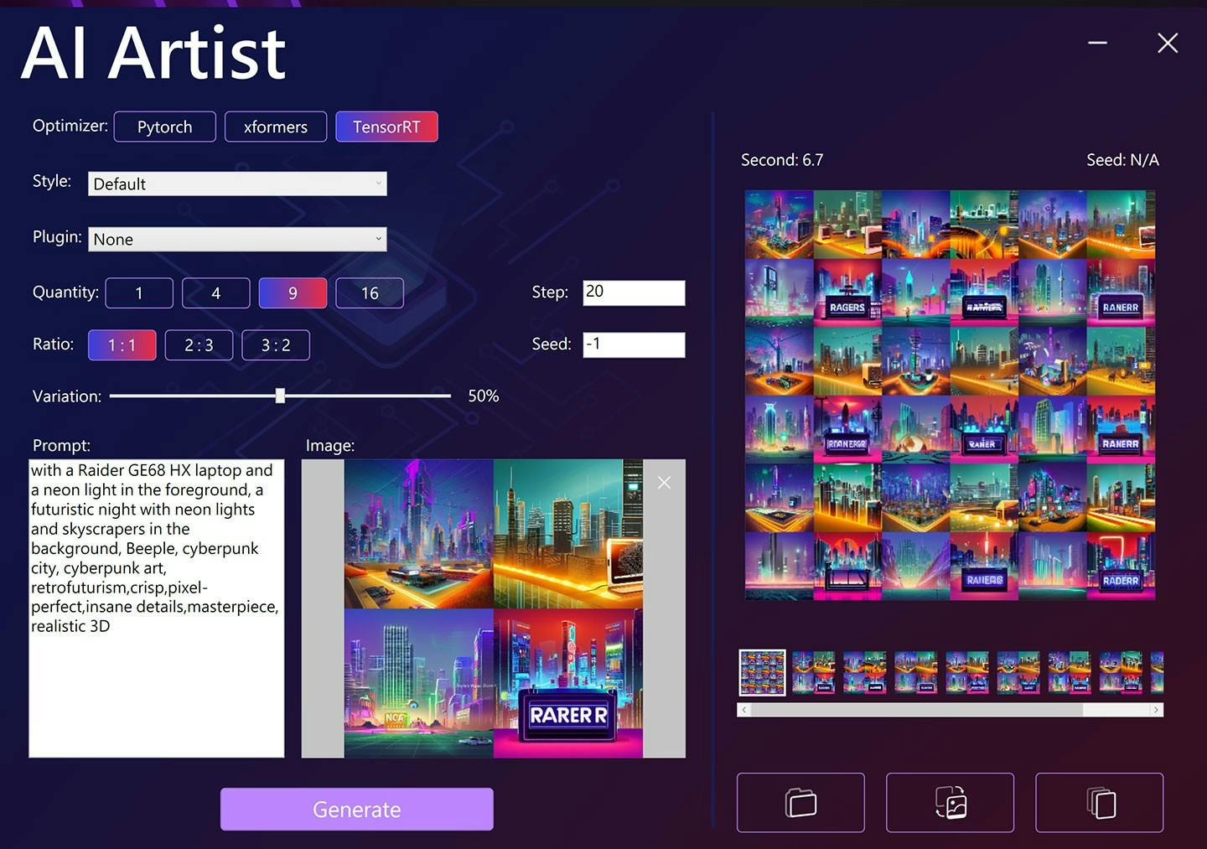Remove the reference image using its X

664,483
